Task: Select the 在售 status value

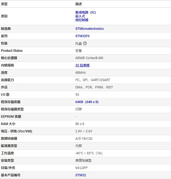Action: click(78, 51)
